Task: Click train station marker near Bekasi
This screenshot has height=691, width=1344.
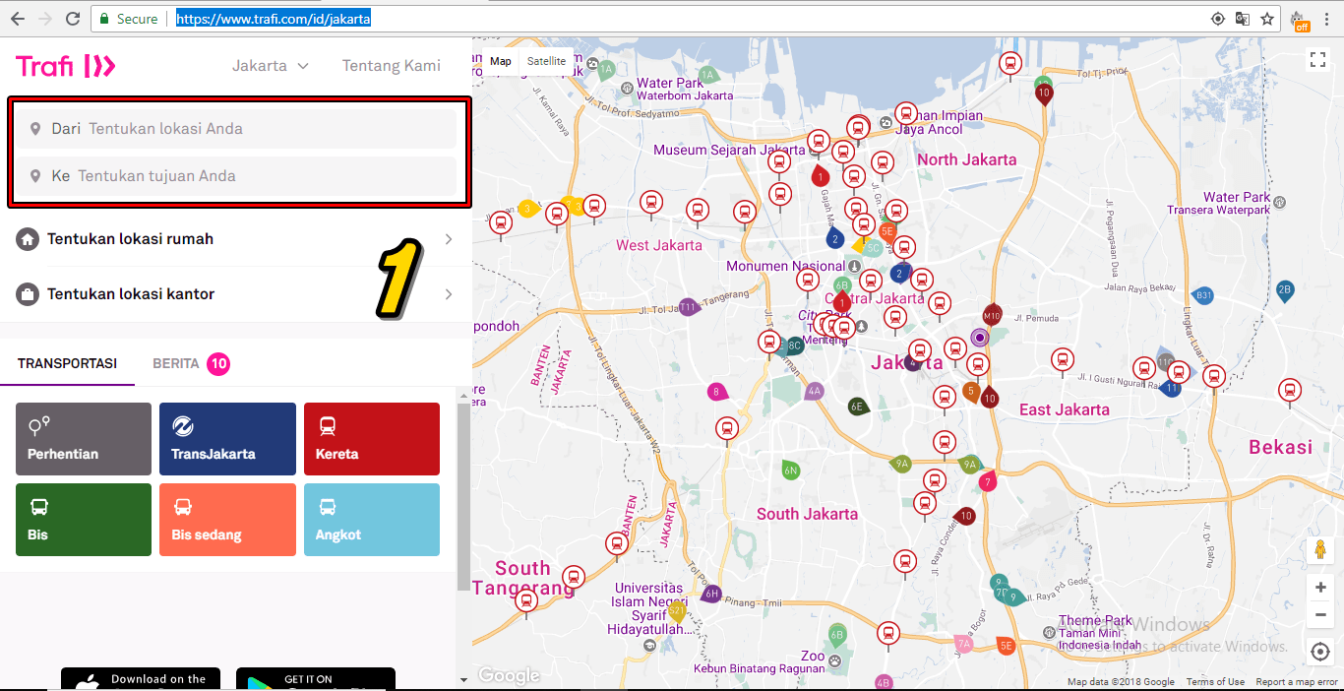Action: click(1290, 392)
